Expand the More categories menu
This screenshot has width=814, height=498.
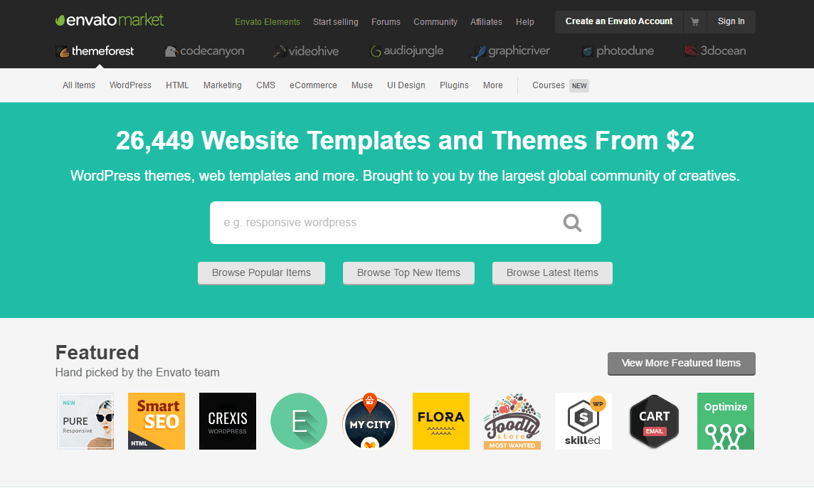coord(492,85)
